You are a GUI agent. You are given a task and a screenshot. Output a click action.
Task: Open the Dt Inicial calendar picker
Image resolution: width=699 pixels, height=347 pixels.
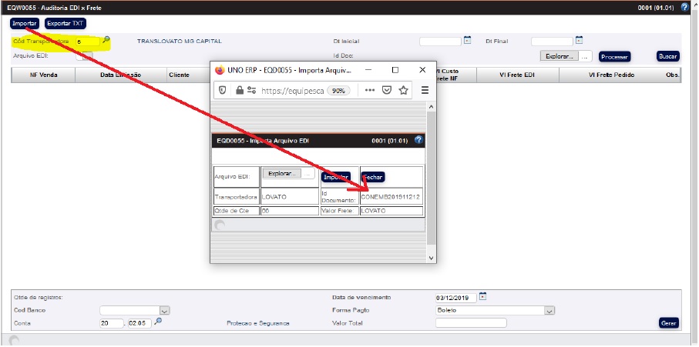(467, 40)
